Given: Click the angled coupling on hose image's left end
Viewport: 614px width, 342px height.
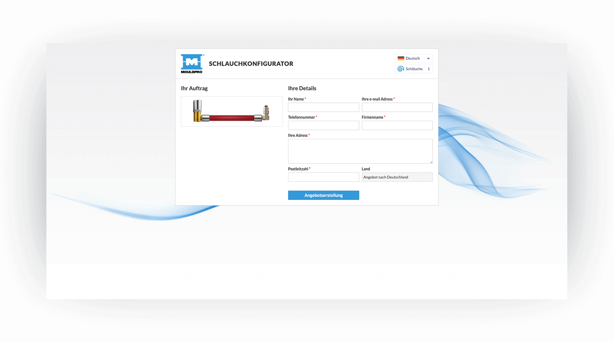Looking at the screenshot, I should pos(198,111).
